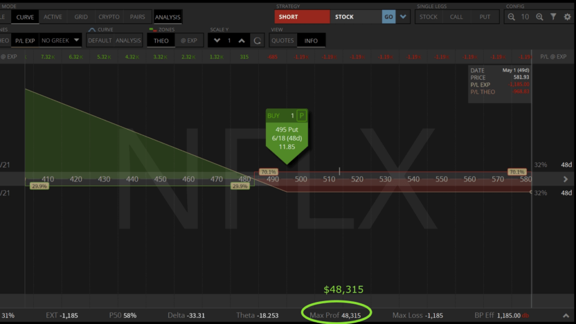Switch to the CRYPTO mode tab

pos(109,17)
